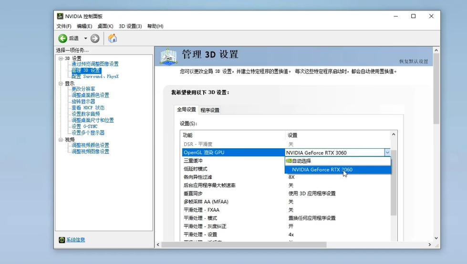Open 旋转显示器 task
The image size is (467, 264).
point(83,102)
